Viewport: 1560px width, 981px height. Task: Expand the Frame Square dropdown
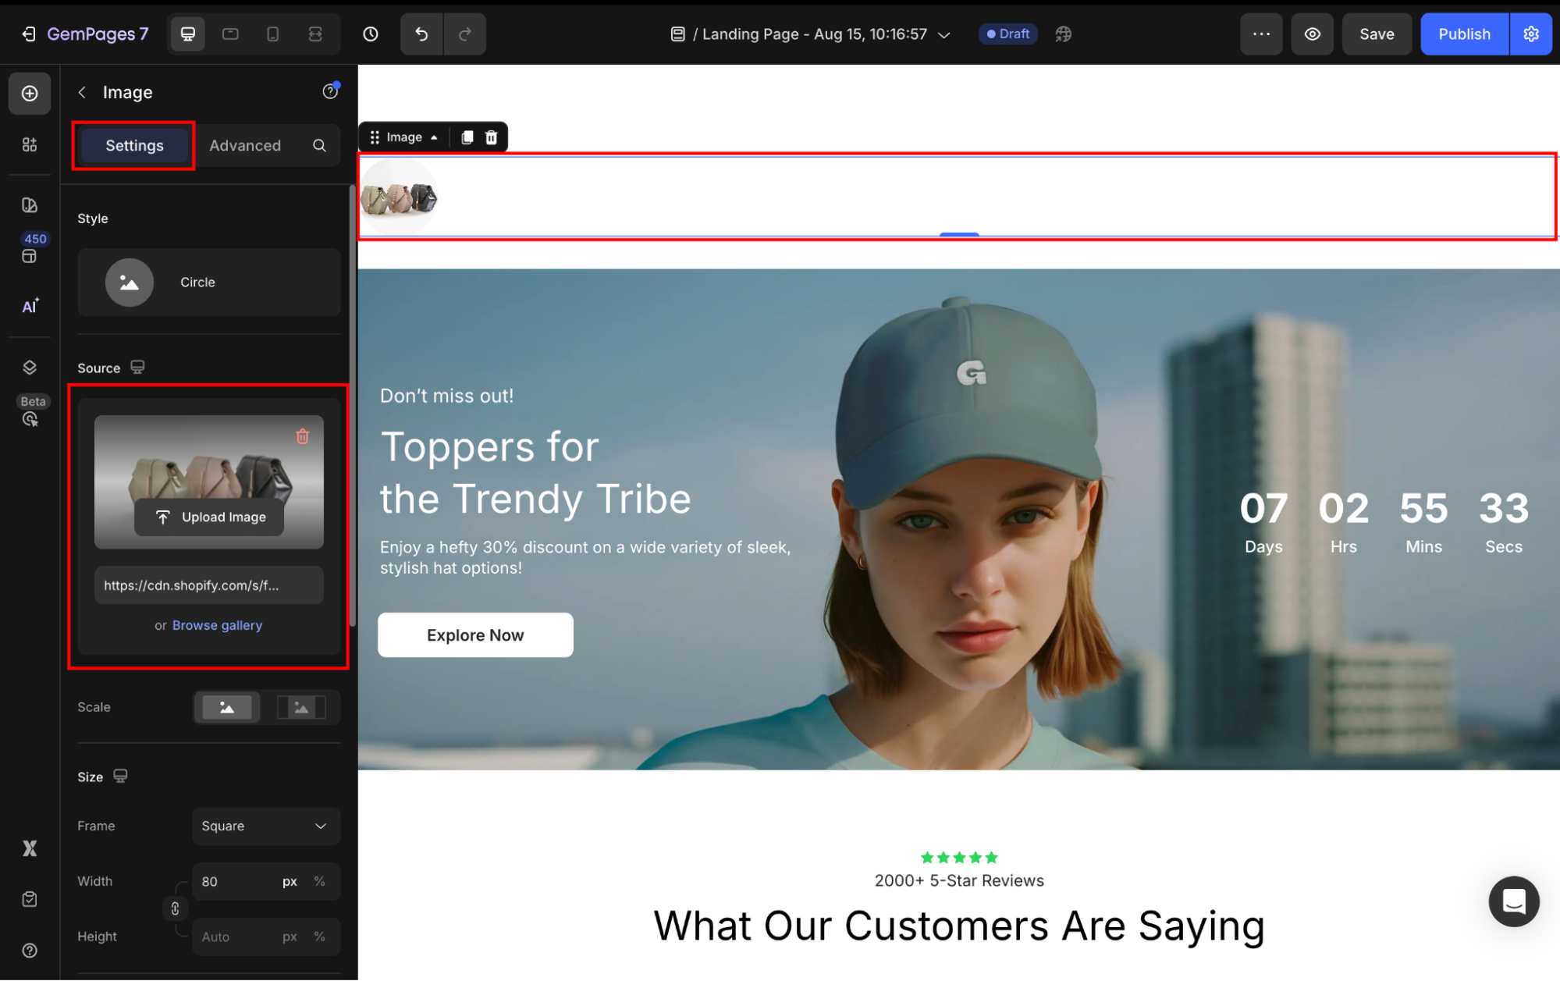click(265, 826)
